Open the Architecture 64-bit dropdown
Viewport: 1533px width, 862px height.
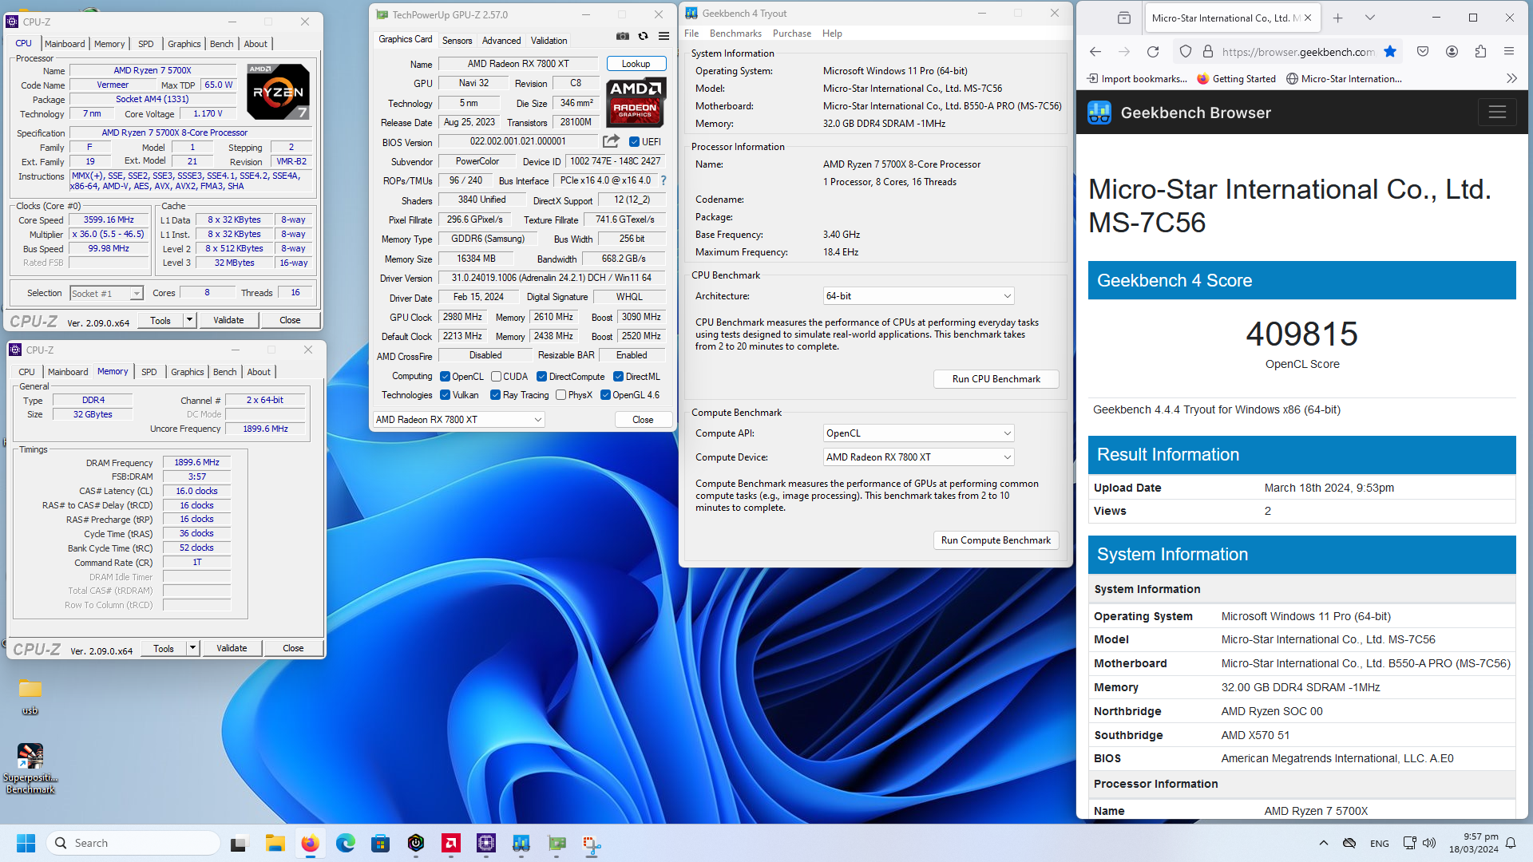tap(919, 296)
